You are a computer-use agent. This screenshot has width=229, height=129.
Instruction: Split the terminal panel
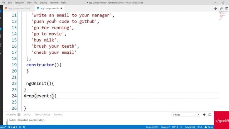tap(210, 115)
